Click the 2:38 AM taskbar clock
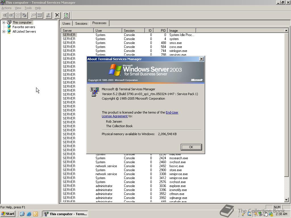 click(281, 214)
